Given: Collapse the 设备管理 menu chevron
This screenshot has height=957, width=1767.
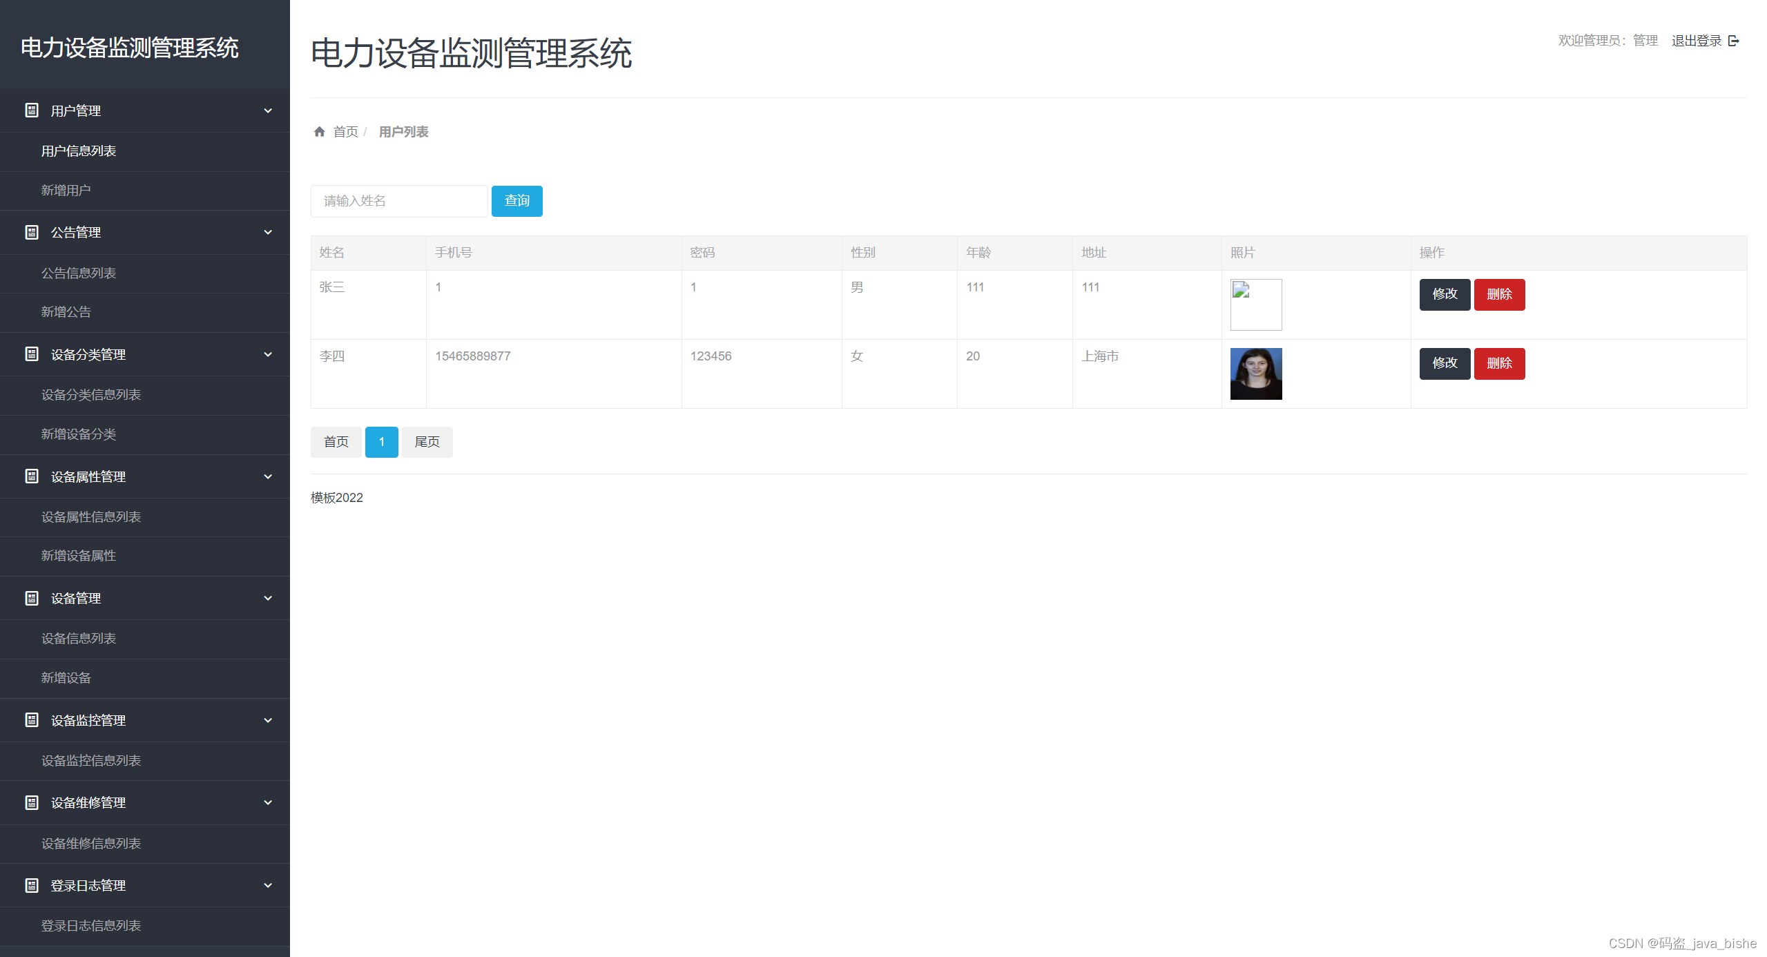Looking at the screenshot, I should click(x=268, y=598).
